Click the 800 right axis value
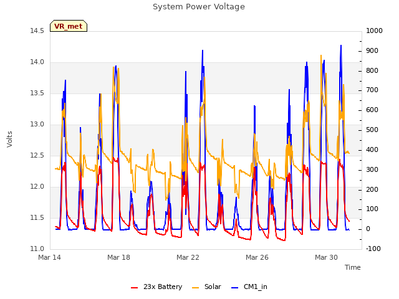The image size is (399, 299). click(372, 70)
